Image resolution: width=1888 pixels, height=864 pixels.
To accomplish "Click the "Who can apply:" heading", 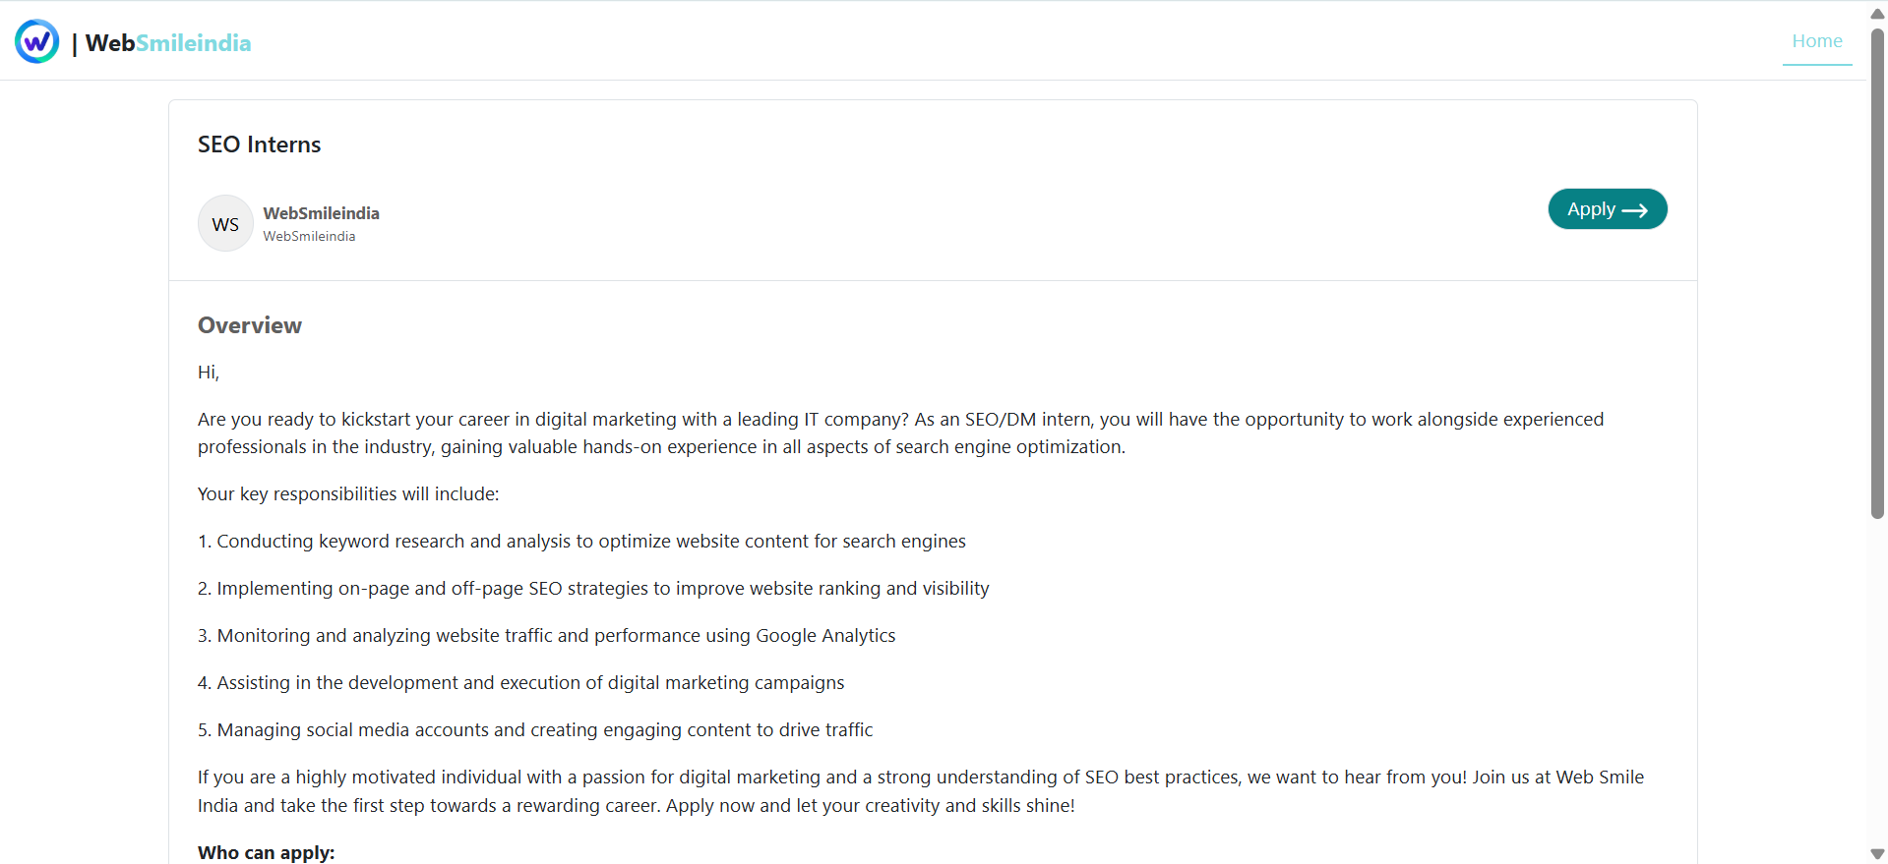I will 267,852.
